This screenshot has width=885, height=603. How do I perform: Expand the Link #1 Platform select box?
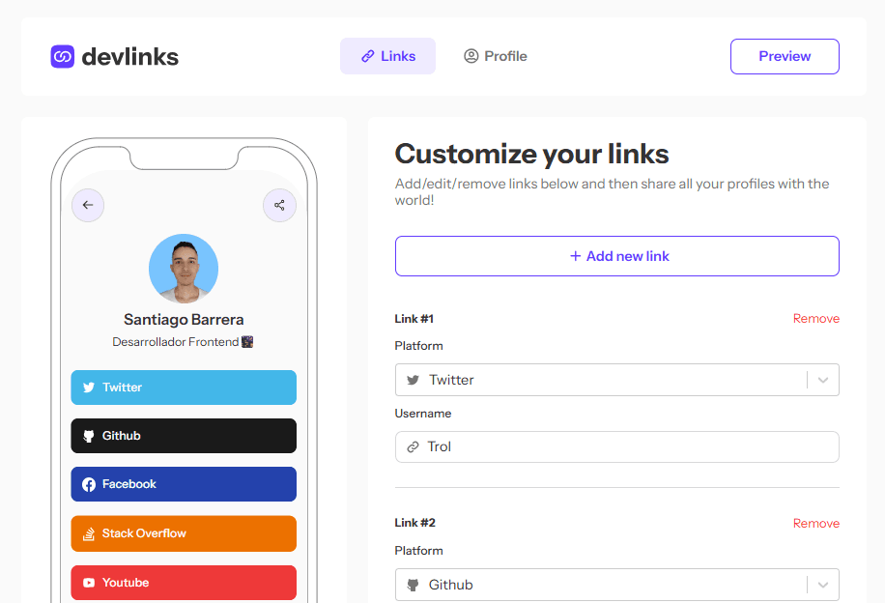tap(617, 380)
